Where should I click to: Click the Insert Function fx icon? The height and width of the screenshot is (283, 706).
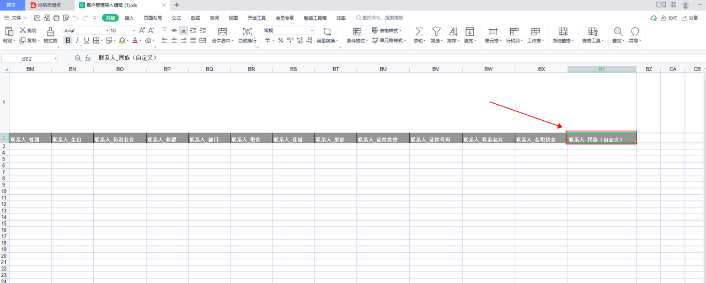tap(88, 58)
